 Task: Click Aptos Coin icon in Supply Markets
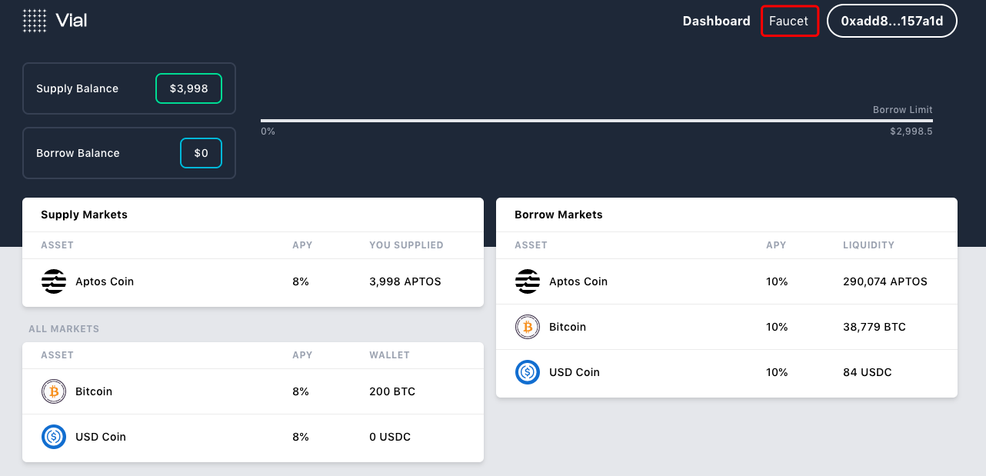(x=54, y=282)
